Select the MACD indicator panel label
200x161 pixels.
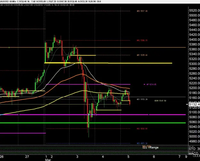coord(194,153)
